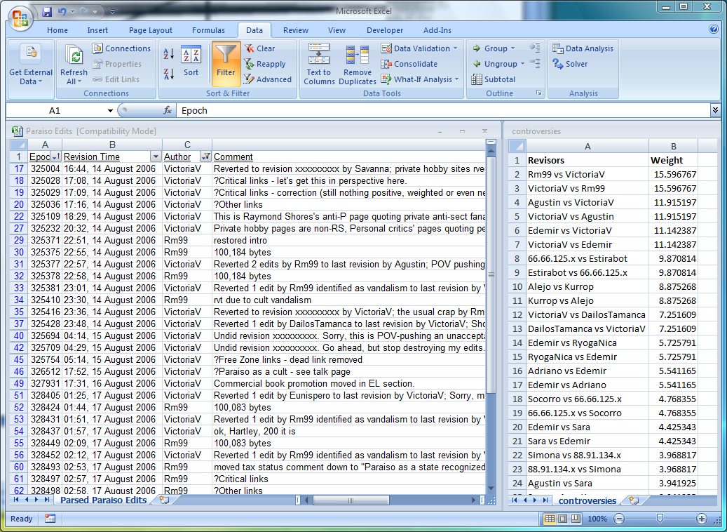Expand the Data Validation dropdown arrow
This screenshot has width=727, height=532.
click(x=456, y=48)
